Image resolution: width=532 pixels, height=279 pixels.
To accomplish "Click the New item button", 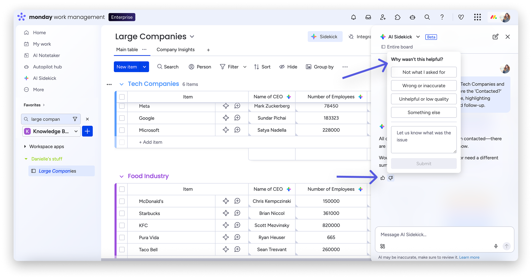I will (x=127, y=67).
